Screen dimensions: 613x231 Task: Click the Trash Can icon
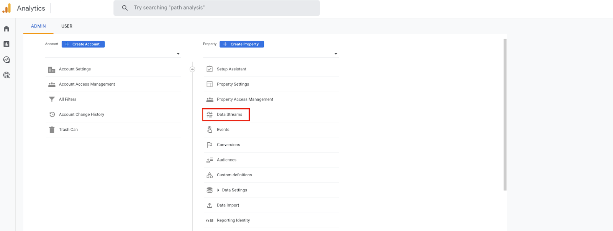point(52,130)
